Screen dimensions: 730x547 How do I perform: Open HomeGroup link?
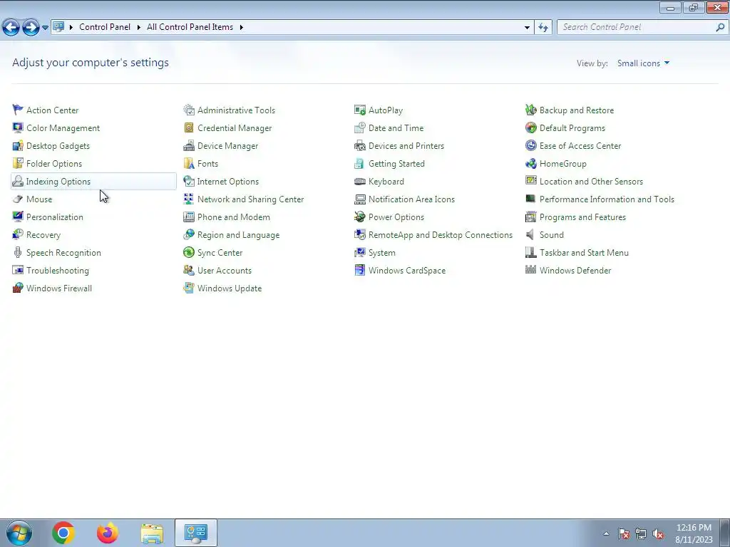pos(563,164)
